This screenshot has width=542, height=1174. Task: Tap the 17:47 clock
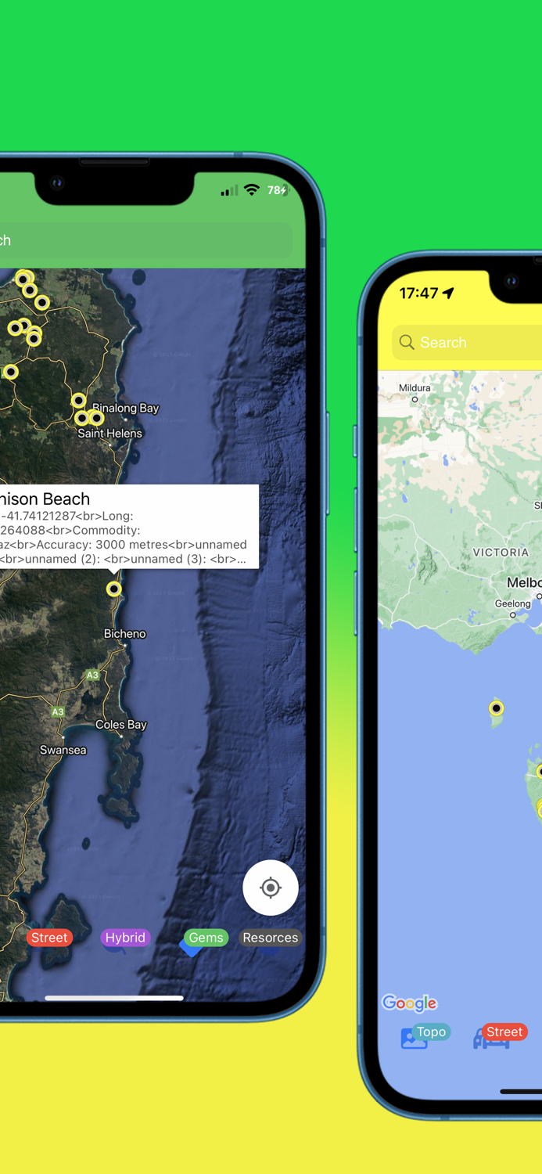click(x=418, y=293)
